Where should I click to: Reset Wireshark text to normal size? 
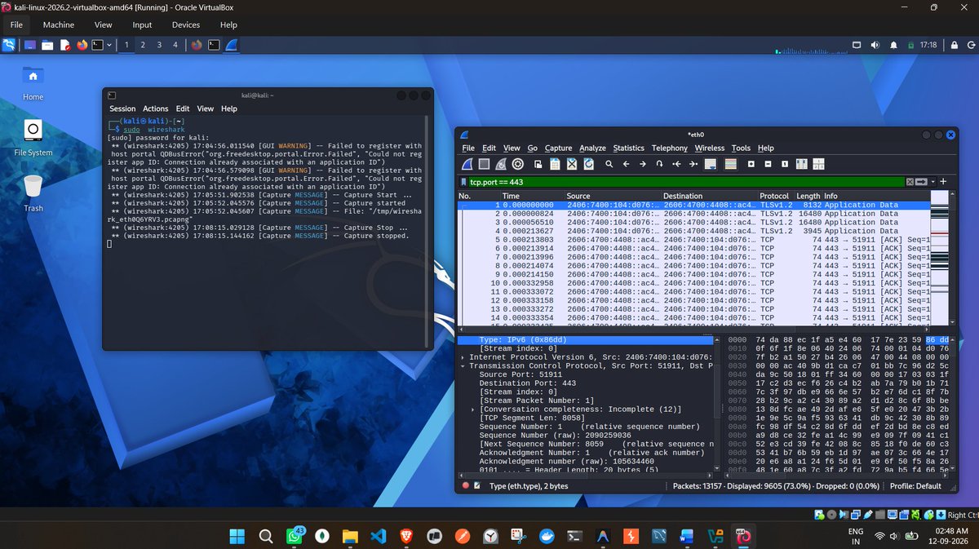[785, 163]
